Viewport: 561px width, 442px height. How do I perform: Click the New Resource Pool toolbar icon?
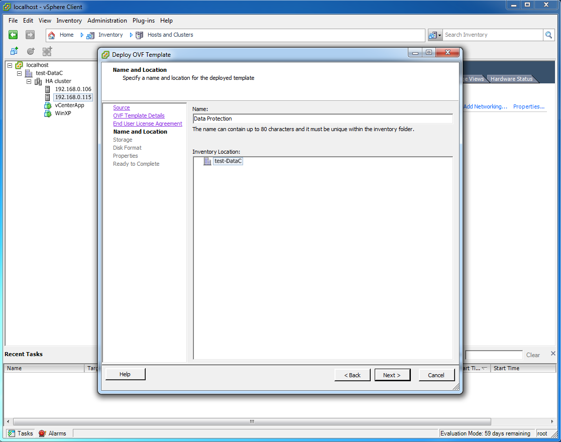(x=31, y=51)
